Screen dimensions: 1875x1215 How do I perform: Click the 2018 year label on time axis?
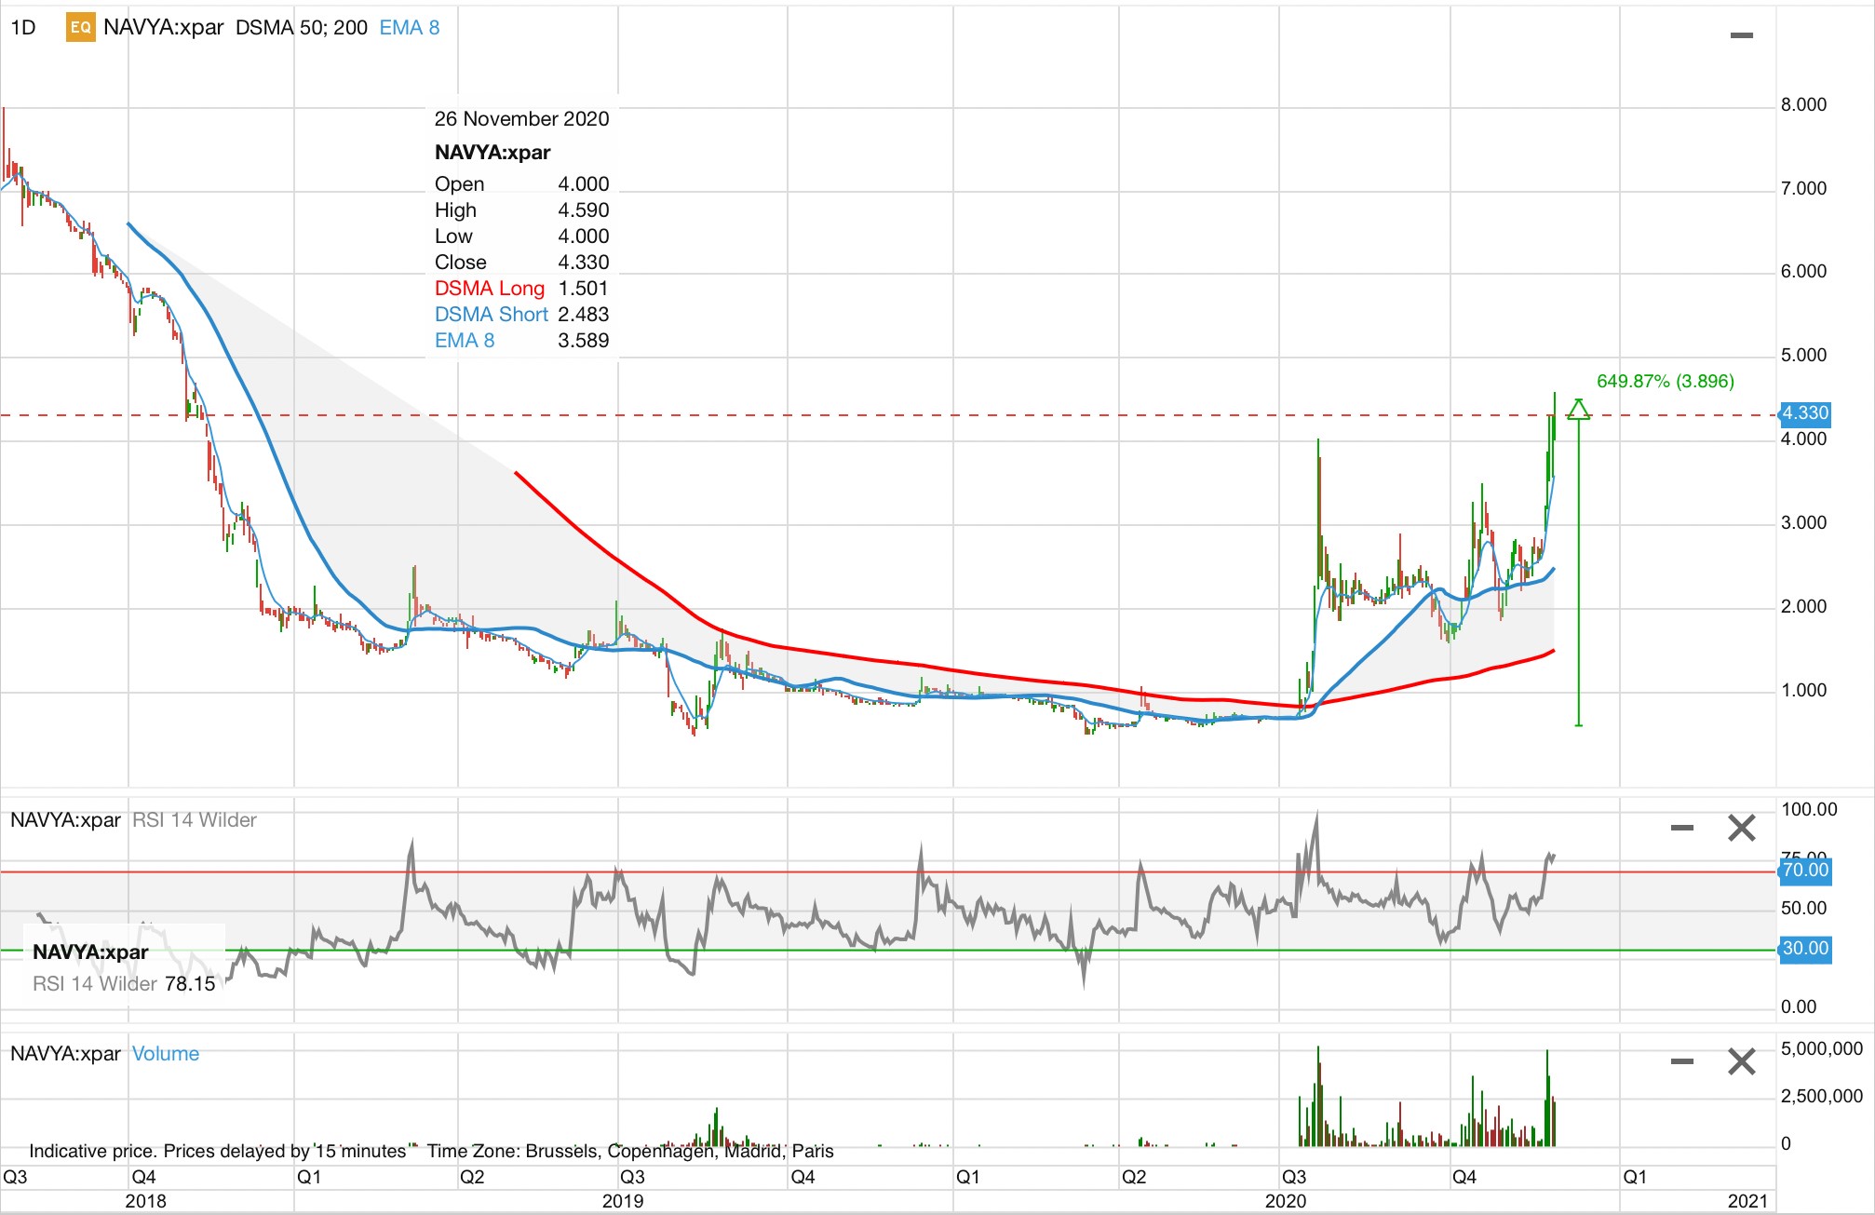(x=146, y=1200)
